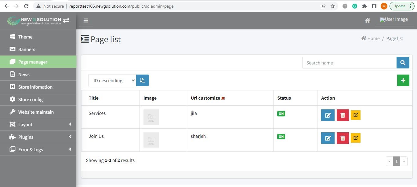This screenshot has height=187, width=417.
Task: Open Theme in the sidebar
Action: [x=38, y=37]
